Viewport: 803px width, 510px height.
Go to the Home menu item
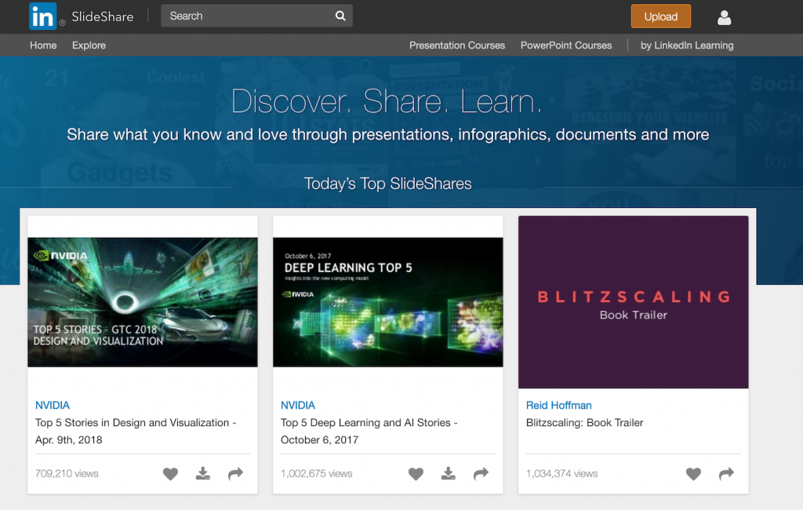click(43, 45)
